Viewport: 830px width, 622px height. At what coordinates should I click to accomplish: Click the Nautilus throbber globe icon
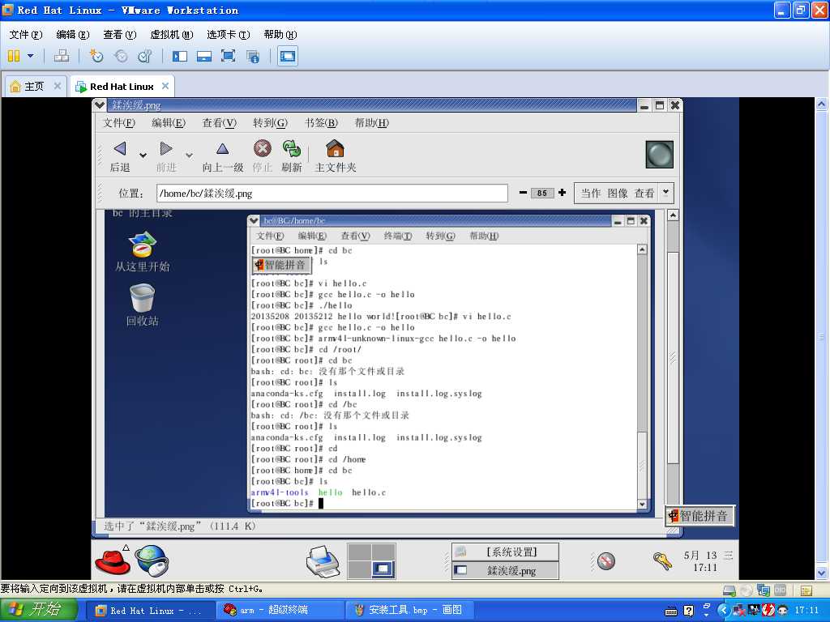tap(660, 155)
